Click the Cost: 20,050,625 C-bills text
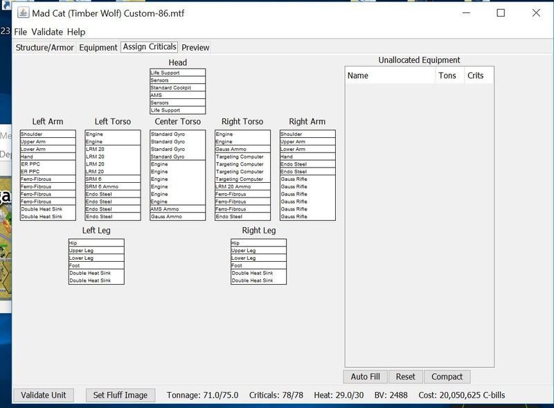The width and height of the screenshot is (554, 408). 462,395
